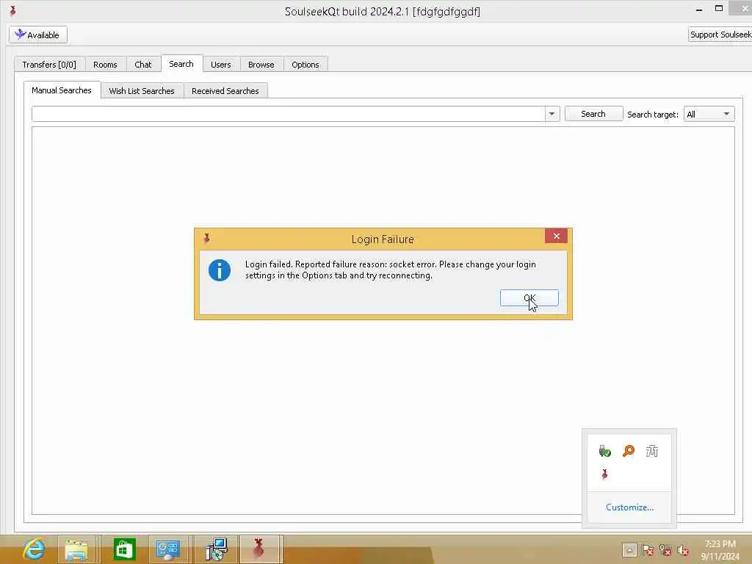Click the Search button
This screenshot has width=752, height=564.
[x=593, y=114]
